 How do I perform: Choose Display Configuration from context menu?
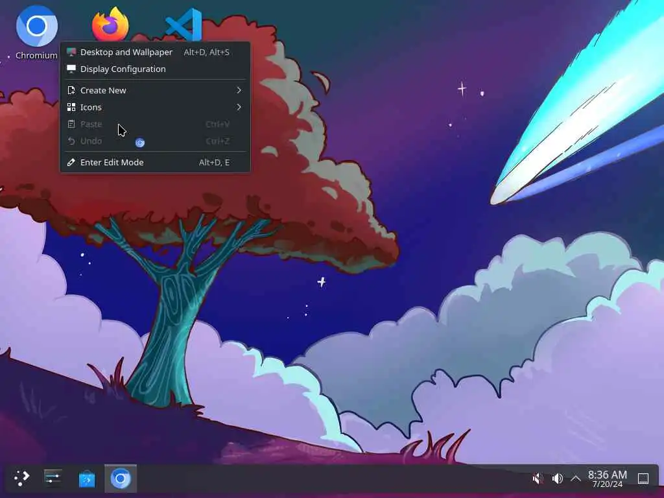tap(155, 69)
